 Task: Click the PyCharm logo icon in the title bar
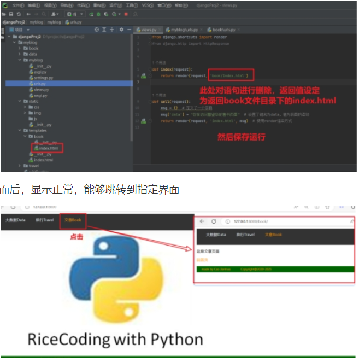[5, 5]
